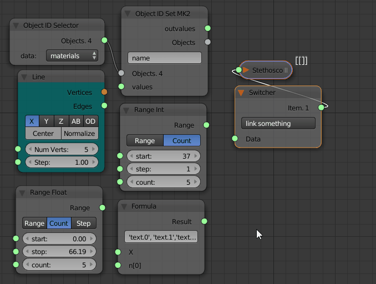Increase Range Int count value
This screenshot has width=376, height=284.
coord(196,182)
